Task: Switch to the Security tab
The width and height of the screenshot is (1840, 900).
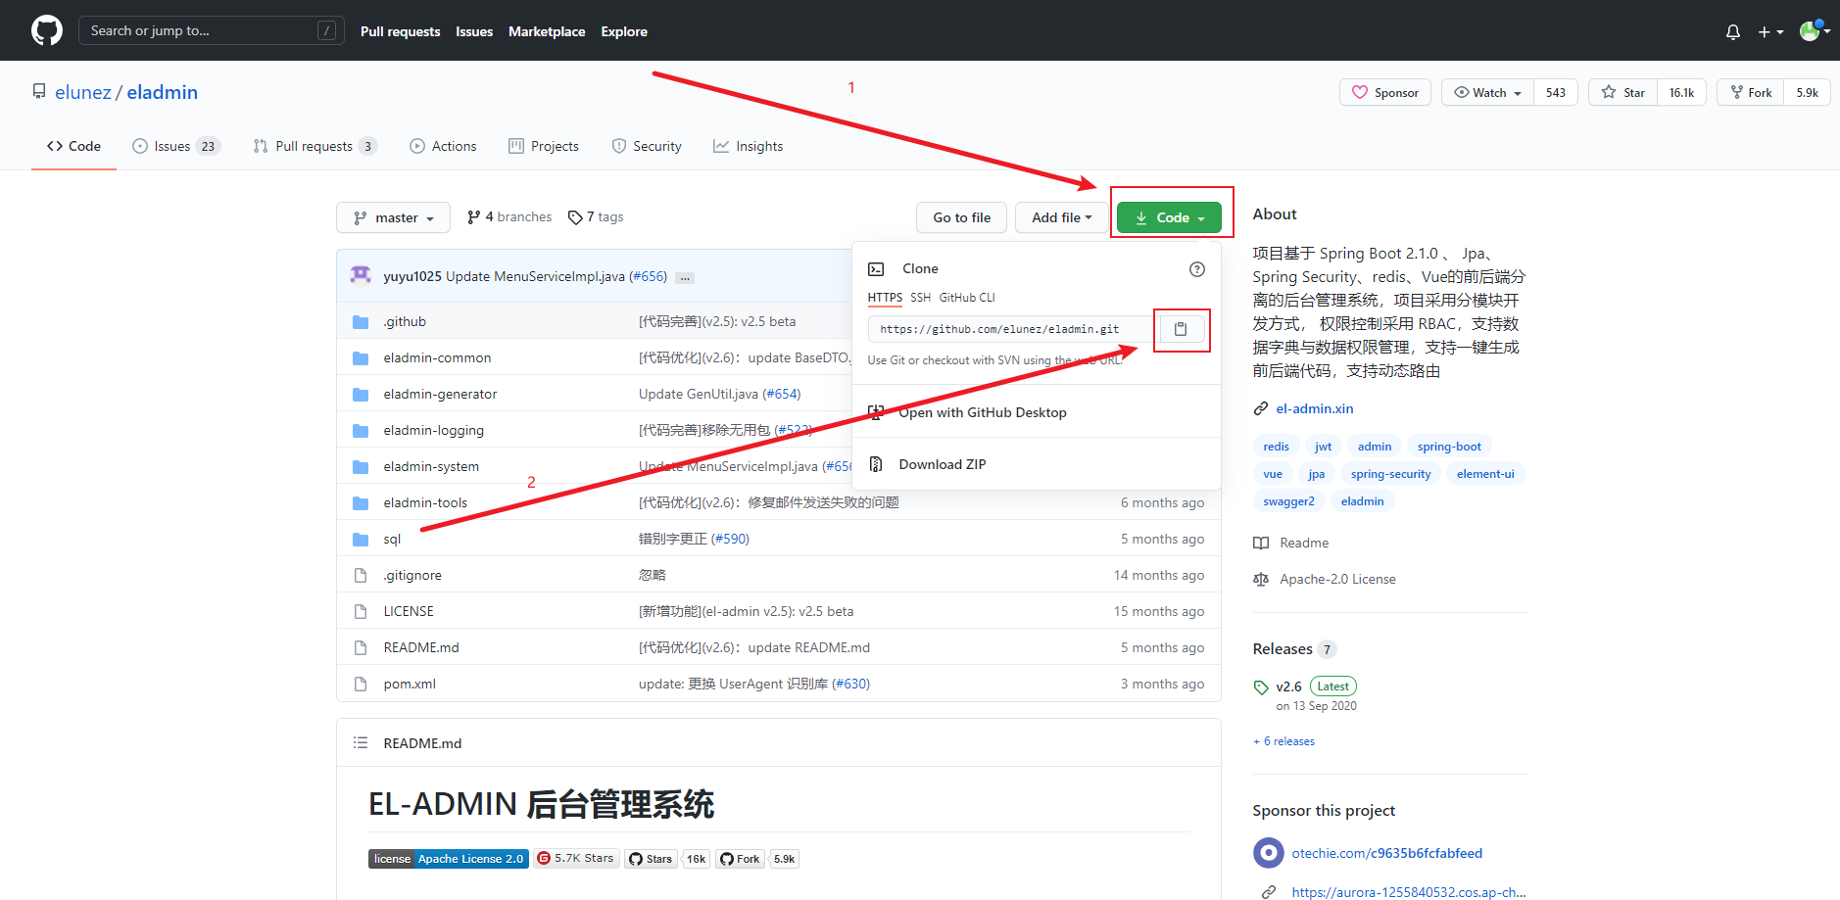Action: point(647,146)
